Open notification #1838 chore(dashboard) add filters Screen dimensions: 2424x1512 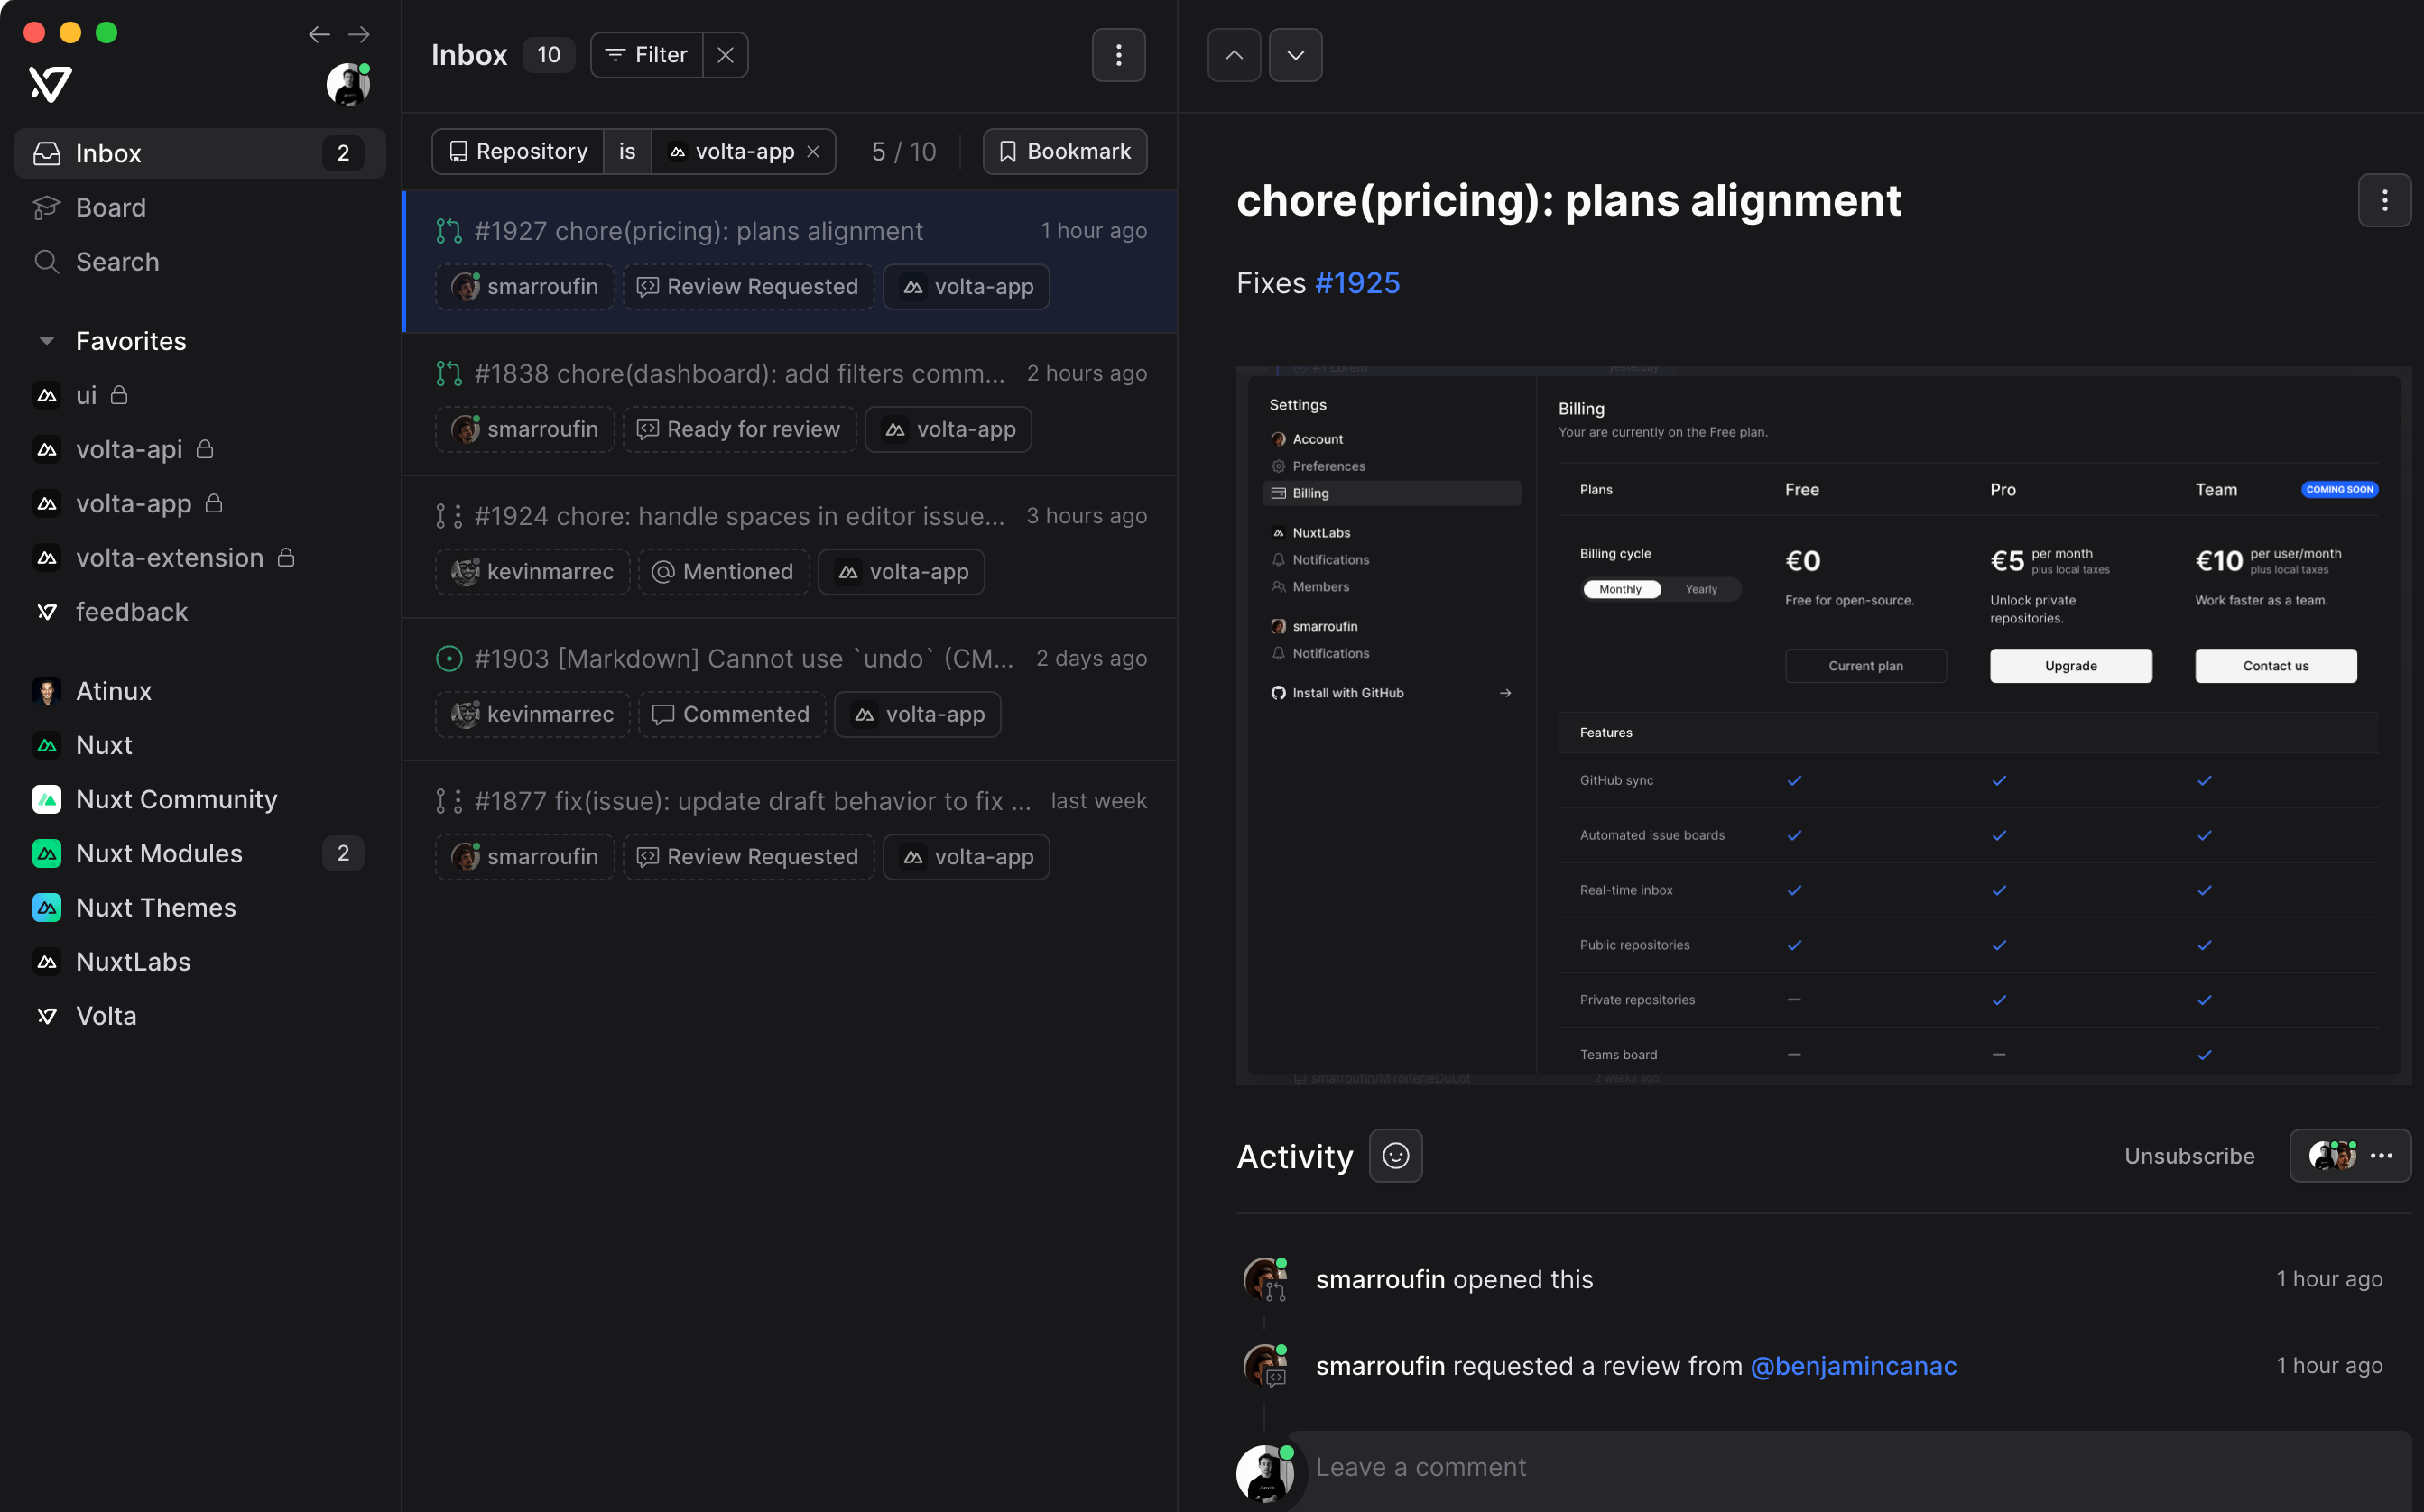tap(791, 404)
